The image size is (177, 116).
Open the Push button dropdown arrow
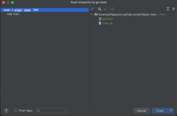(171, 111)
